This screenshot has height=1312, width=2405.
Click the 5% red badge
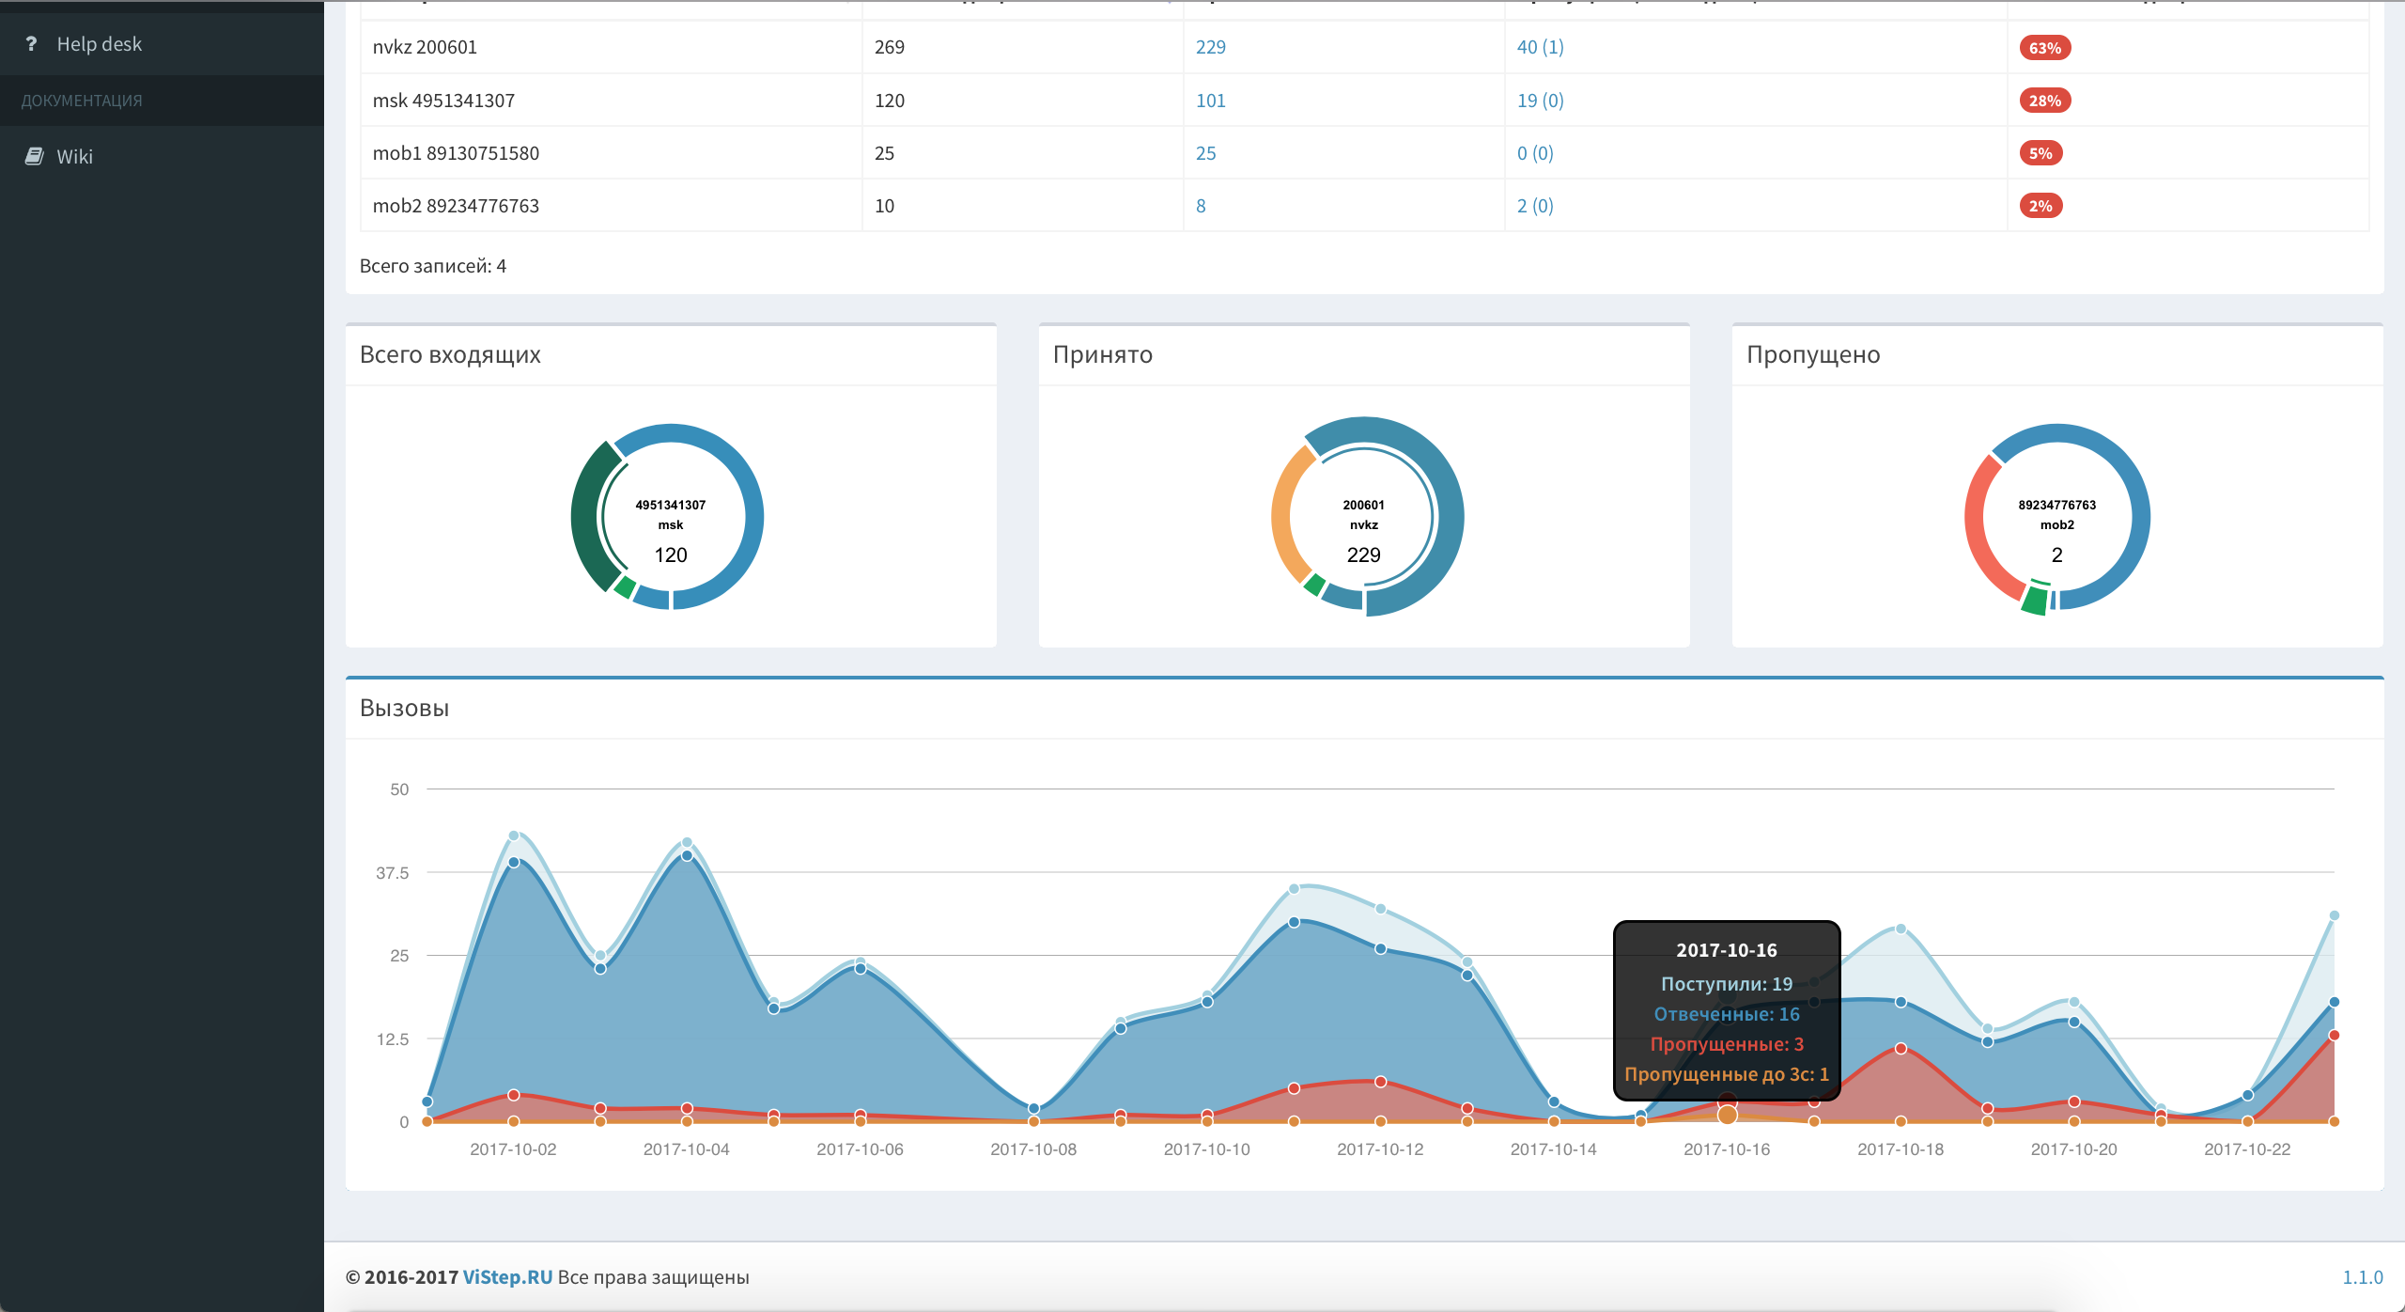[2040, 153]
